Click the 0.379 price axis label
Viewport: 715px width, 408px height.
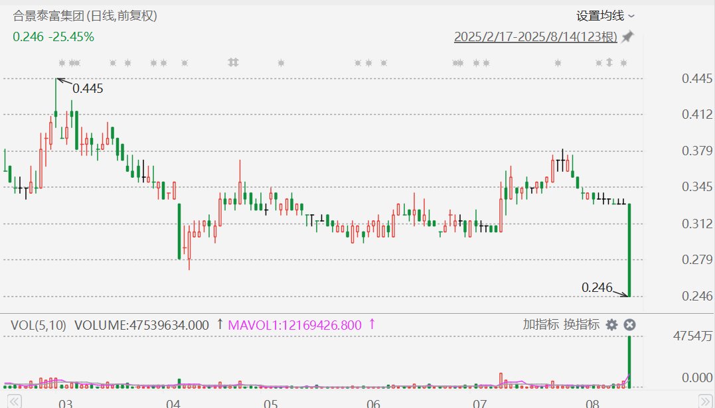click(x=697, y=151)
